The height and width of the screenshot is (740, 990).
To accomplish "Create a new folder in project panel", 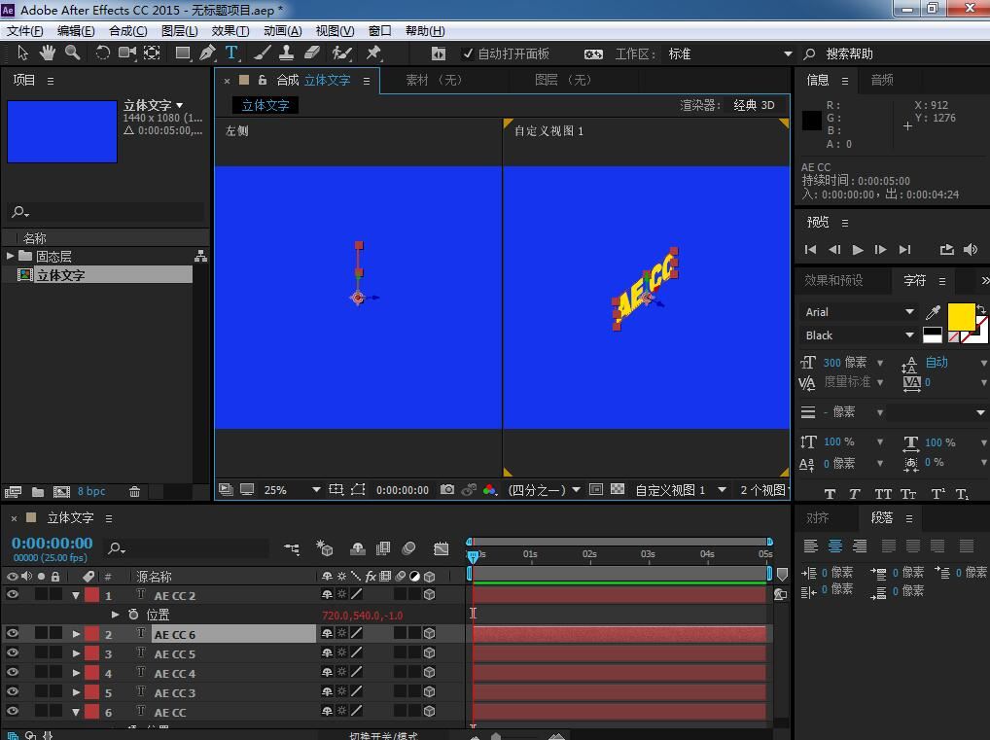I will click(38, 491).
